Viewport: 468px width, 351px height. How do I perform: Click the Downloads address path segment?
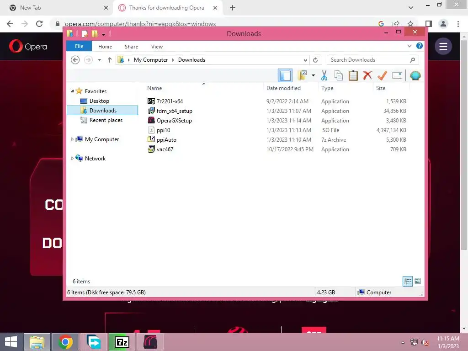click(191, 60)
